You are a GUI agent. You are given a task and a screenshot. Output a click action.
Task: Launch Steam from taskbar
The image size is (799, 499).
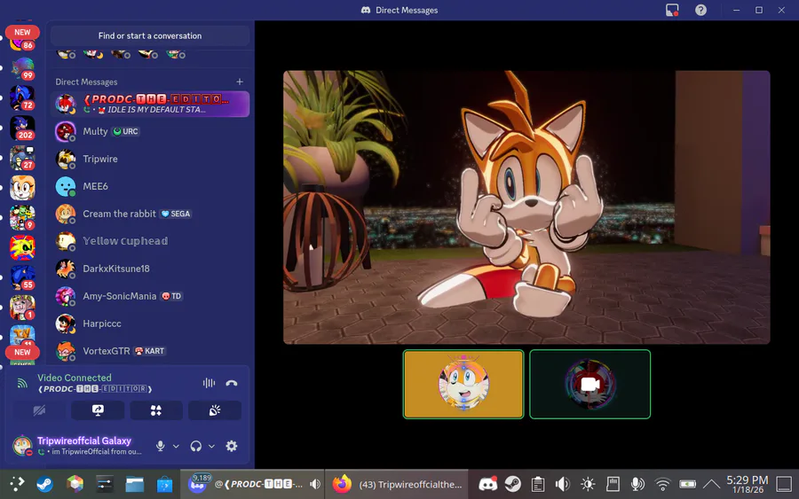click(45, 484)
